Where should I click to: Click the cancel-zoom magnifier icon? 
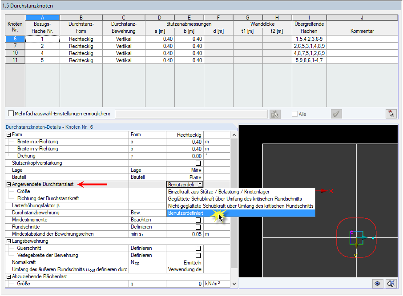pyautogui.click(x=390, y=283)
